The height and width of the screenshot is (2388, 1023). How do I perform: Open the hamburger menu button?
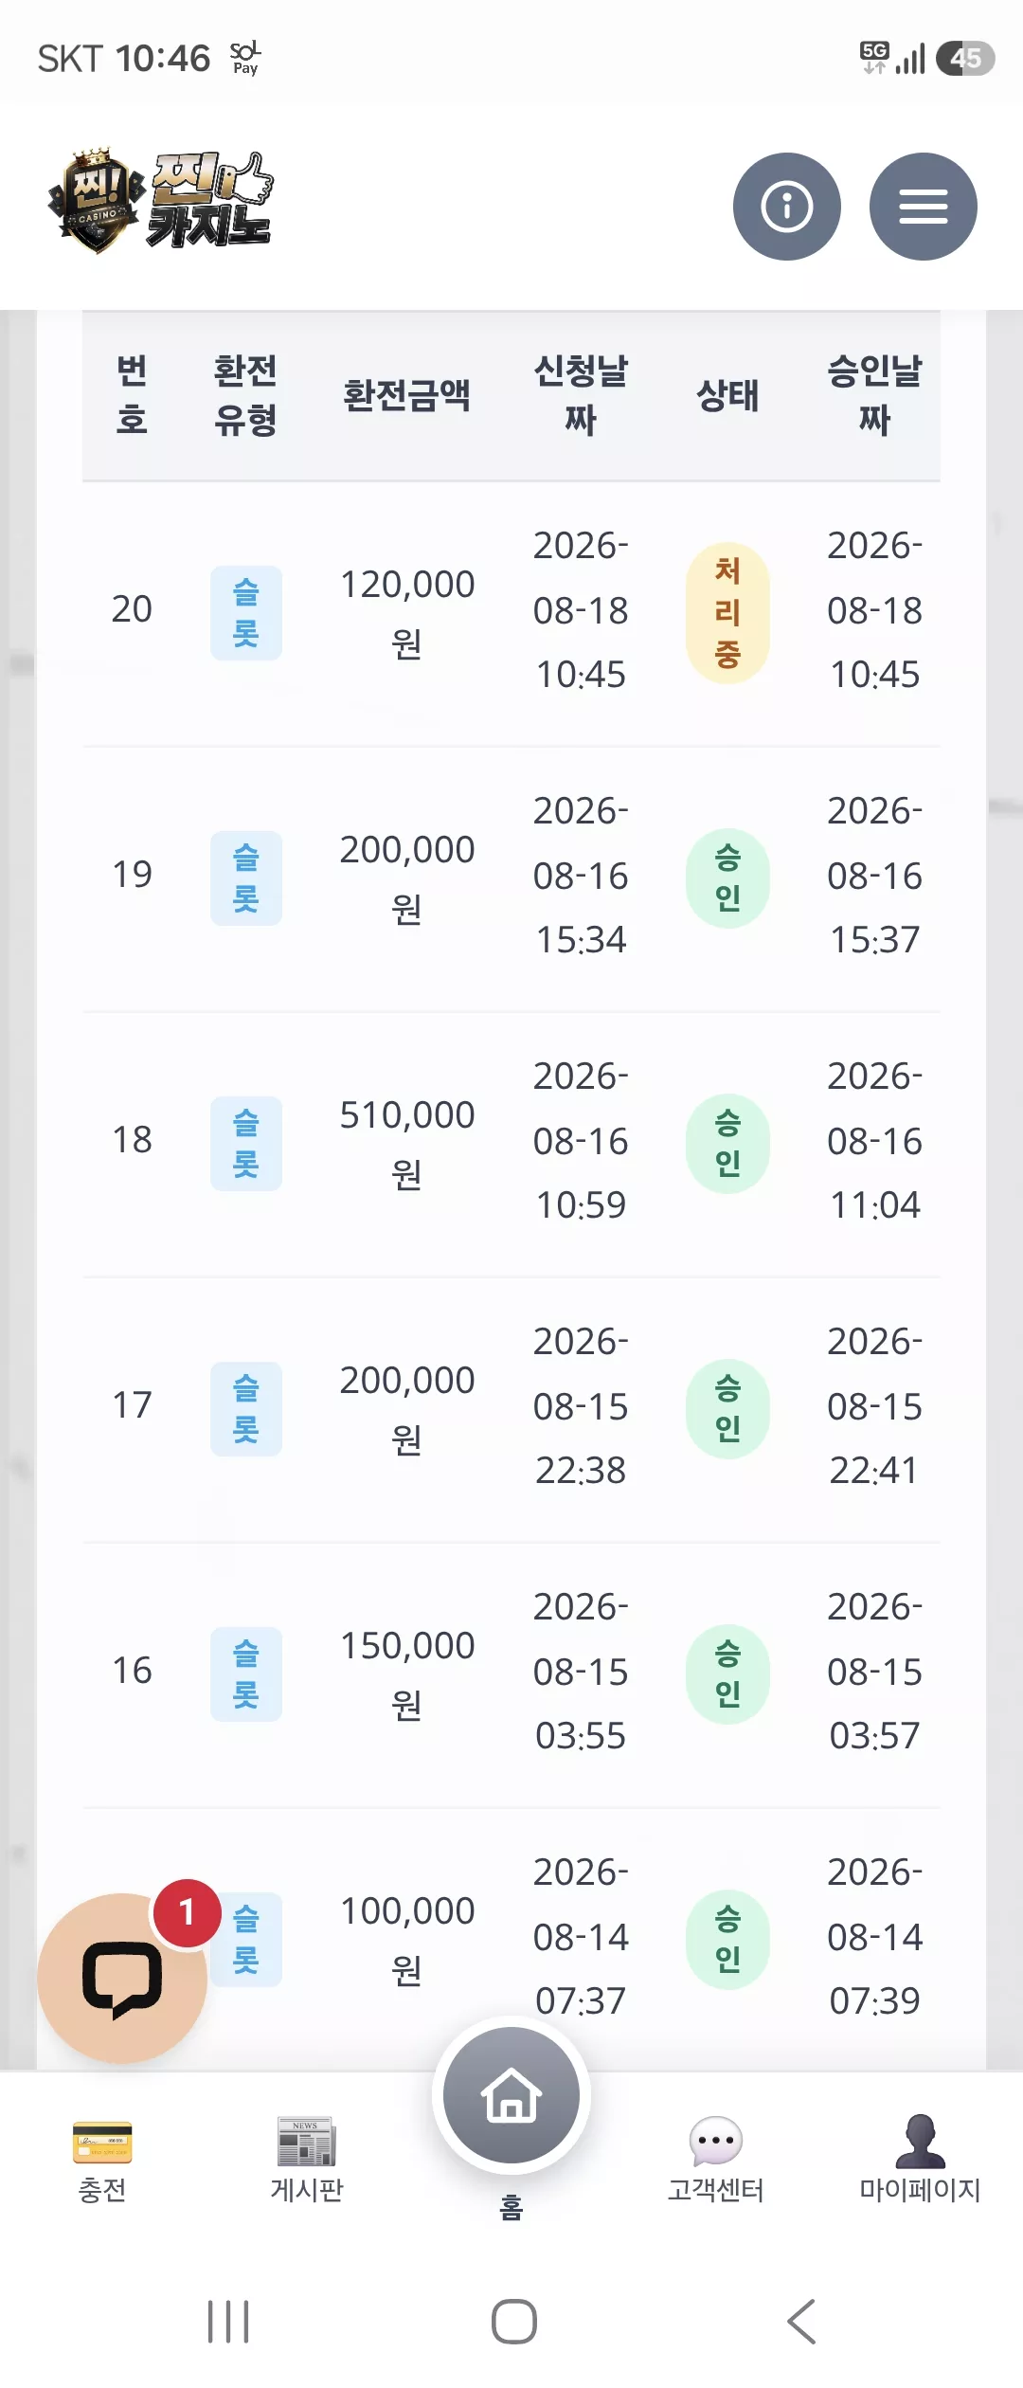(x=923, y=207)
